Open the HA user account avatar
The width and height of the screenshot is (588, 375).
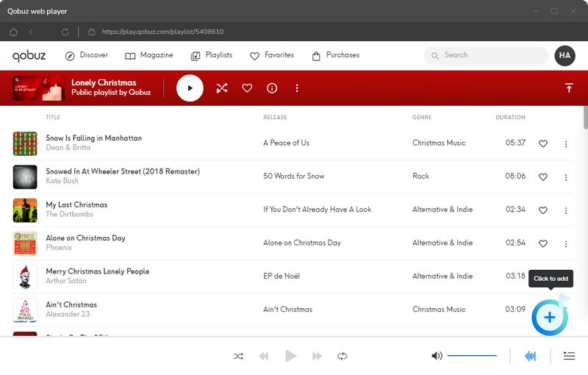(x=564, y=55)
